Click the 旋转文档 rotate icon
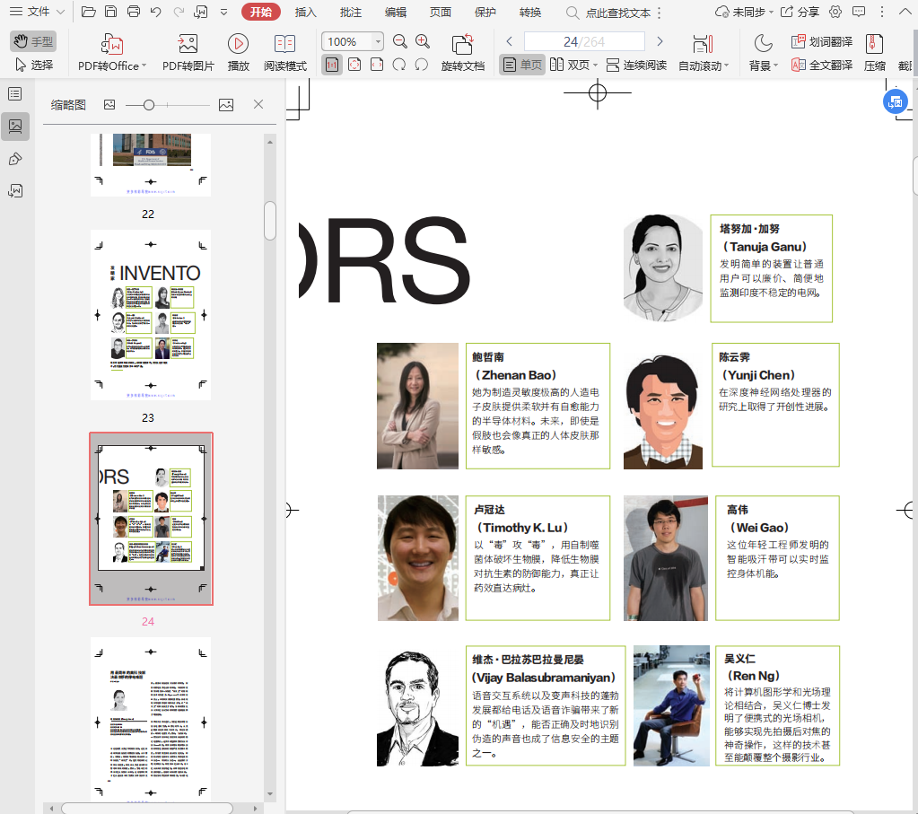918x814 pixels. 462,44
